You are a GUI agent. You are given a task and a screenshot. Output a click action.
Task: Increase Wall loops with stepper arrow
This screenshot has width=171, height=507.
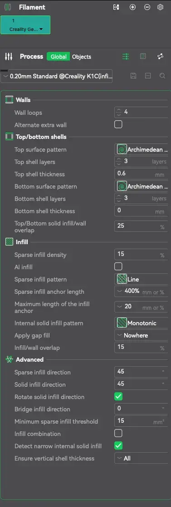tap(119, 110)
